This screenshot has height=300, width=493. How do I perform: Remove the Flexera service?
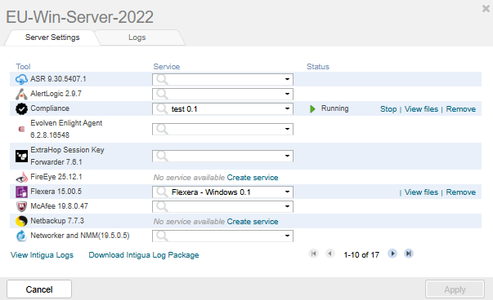click(460, 192)
